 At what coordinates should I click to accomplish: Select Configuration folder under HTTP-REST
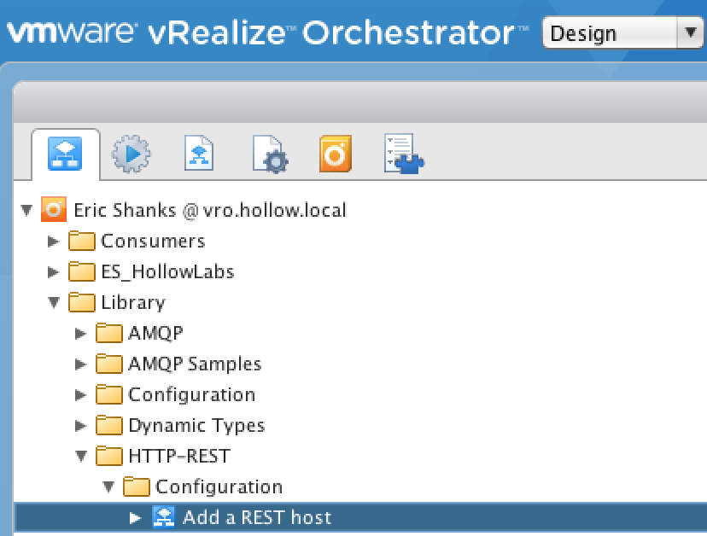(218, 486)
